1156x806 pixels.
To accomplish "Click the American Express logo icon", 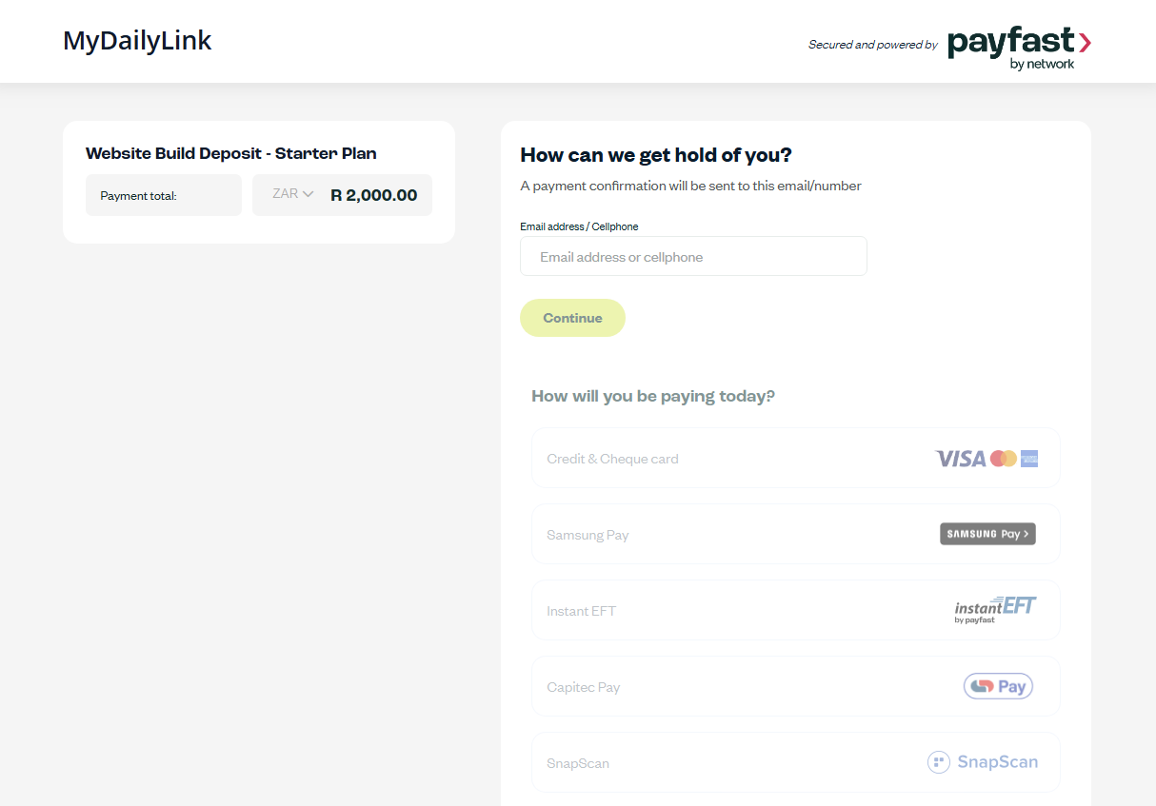I will click(x=1029, y=459).
